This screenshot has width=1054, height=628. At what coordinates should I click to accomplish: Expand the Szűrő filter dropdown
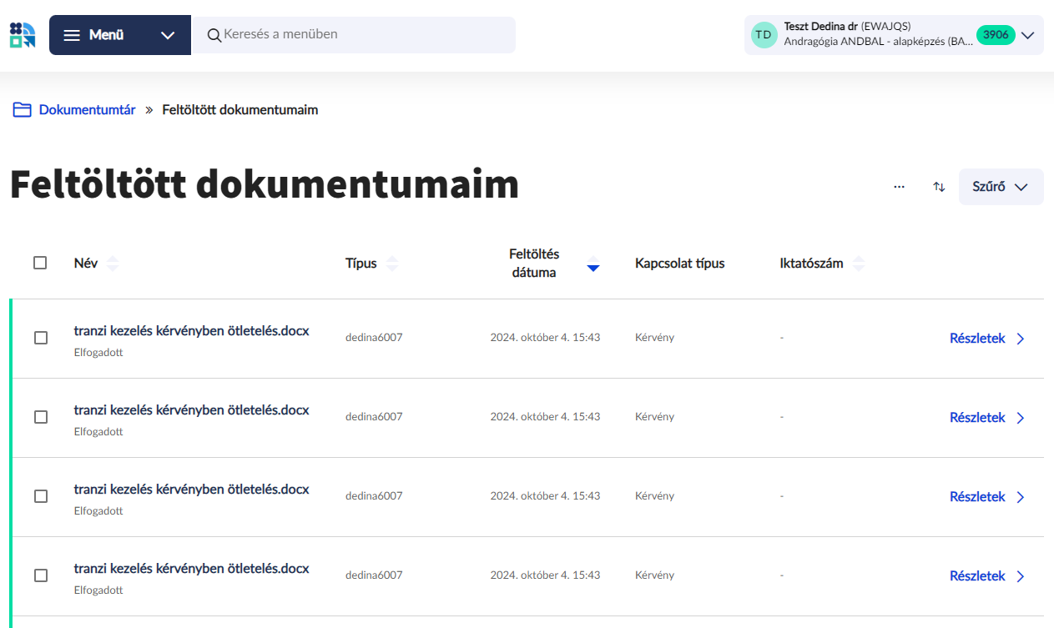1001,187
